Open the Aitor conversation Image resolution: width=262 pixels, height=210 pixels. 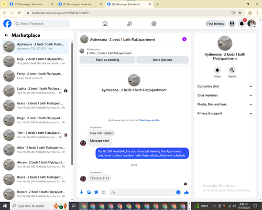35,150
